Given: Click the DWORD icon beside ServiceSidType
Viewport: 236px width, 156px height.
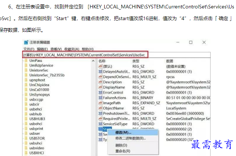Looking at the screenshot, I should tap(101, 124).
